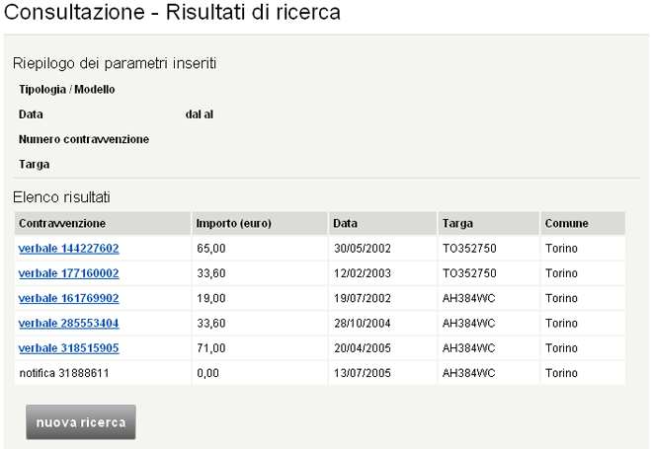Click the Contravvenzione column header

click(x=62, y=223)
